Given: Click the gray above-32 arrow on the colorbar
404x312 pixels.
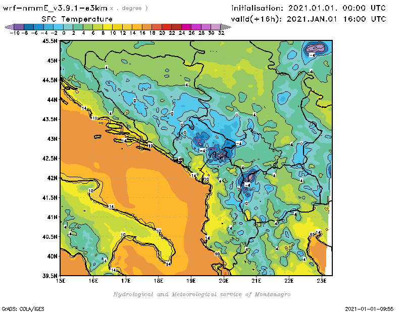Looking at the screenshot, I should 226,27.
